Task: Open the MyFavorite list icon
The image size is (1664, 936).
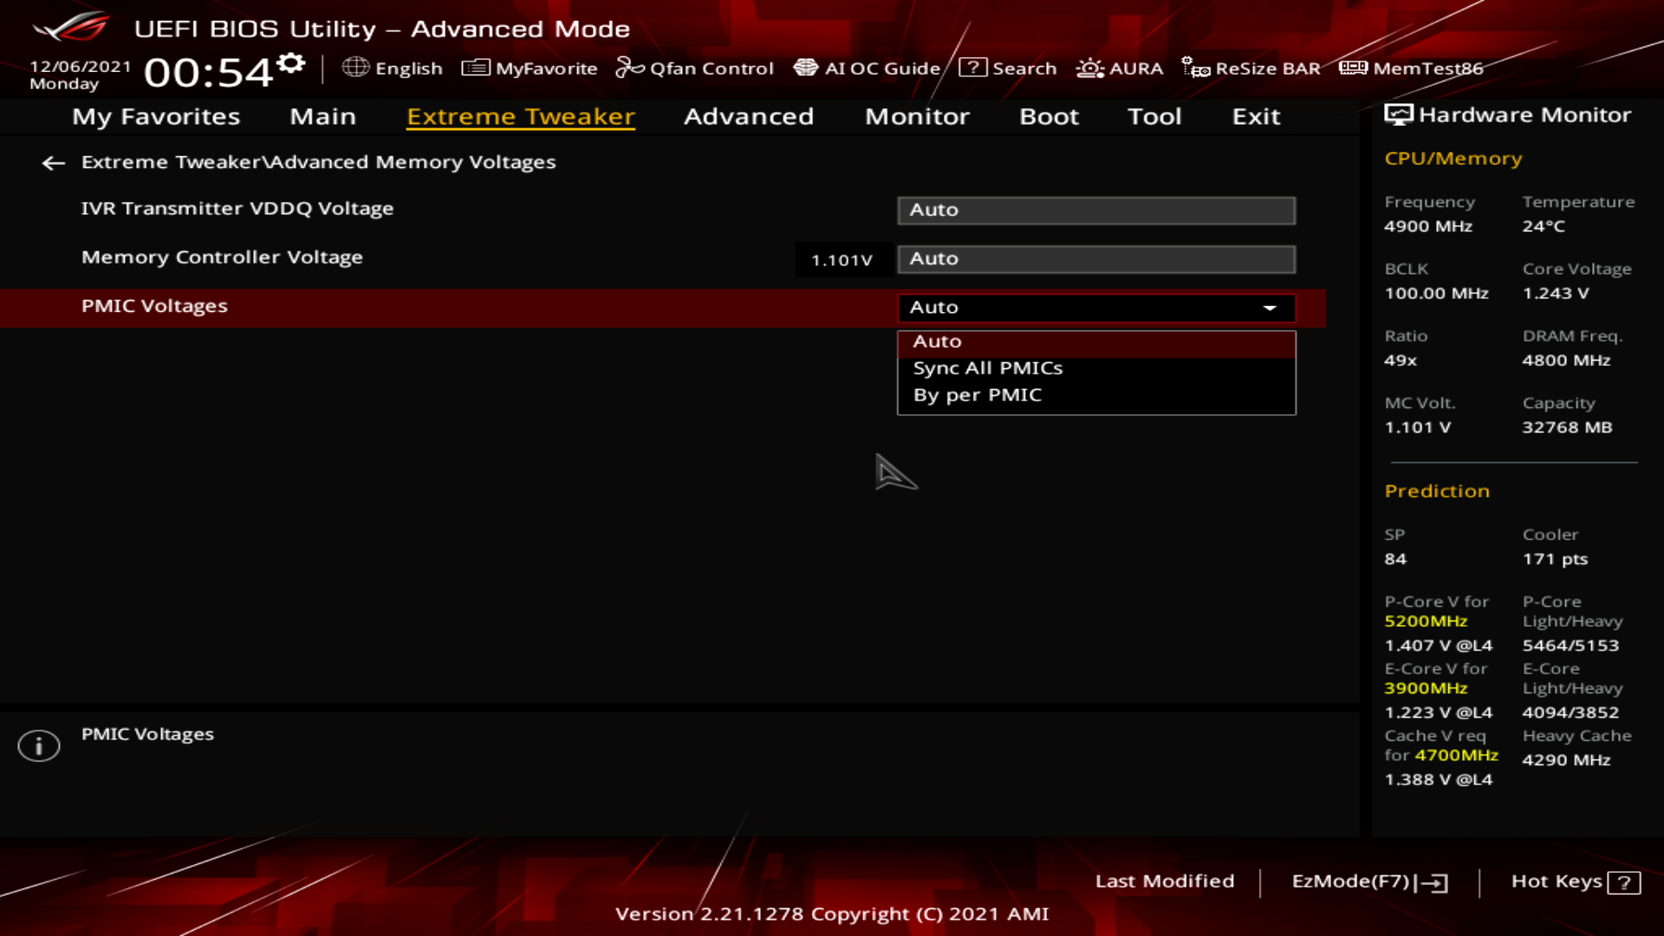Action: [x=476, y=68]
